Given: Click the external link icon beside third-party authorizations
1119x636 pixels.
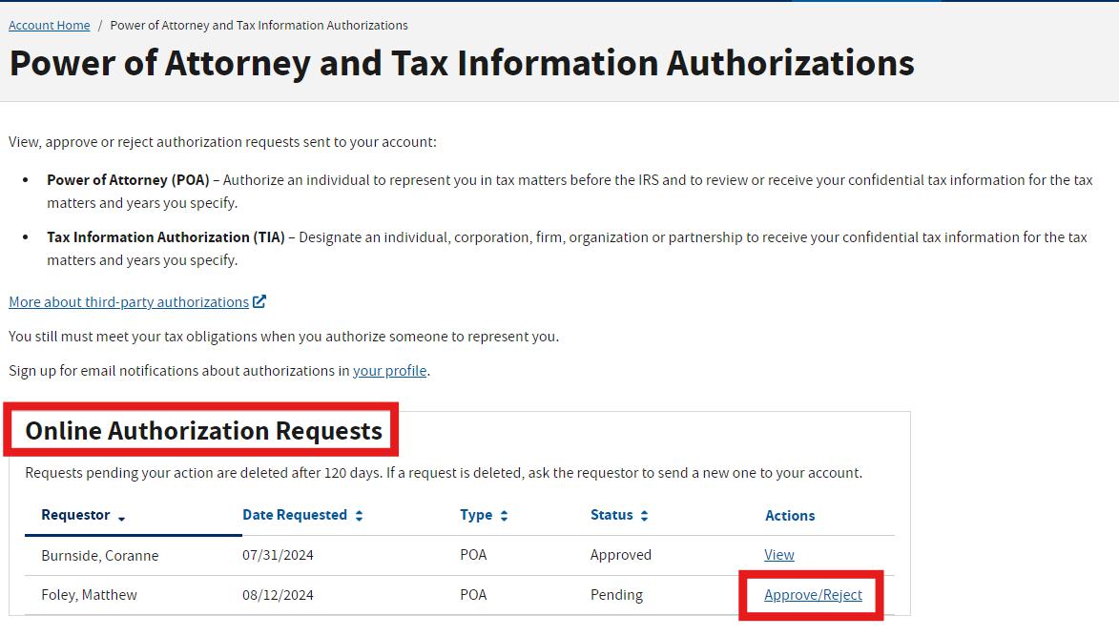Looking at the screenshot, I should 259,300.
